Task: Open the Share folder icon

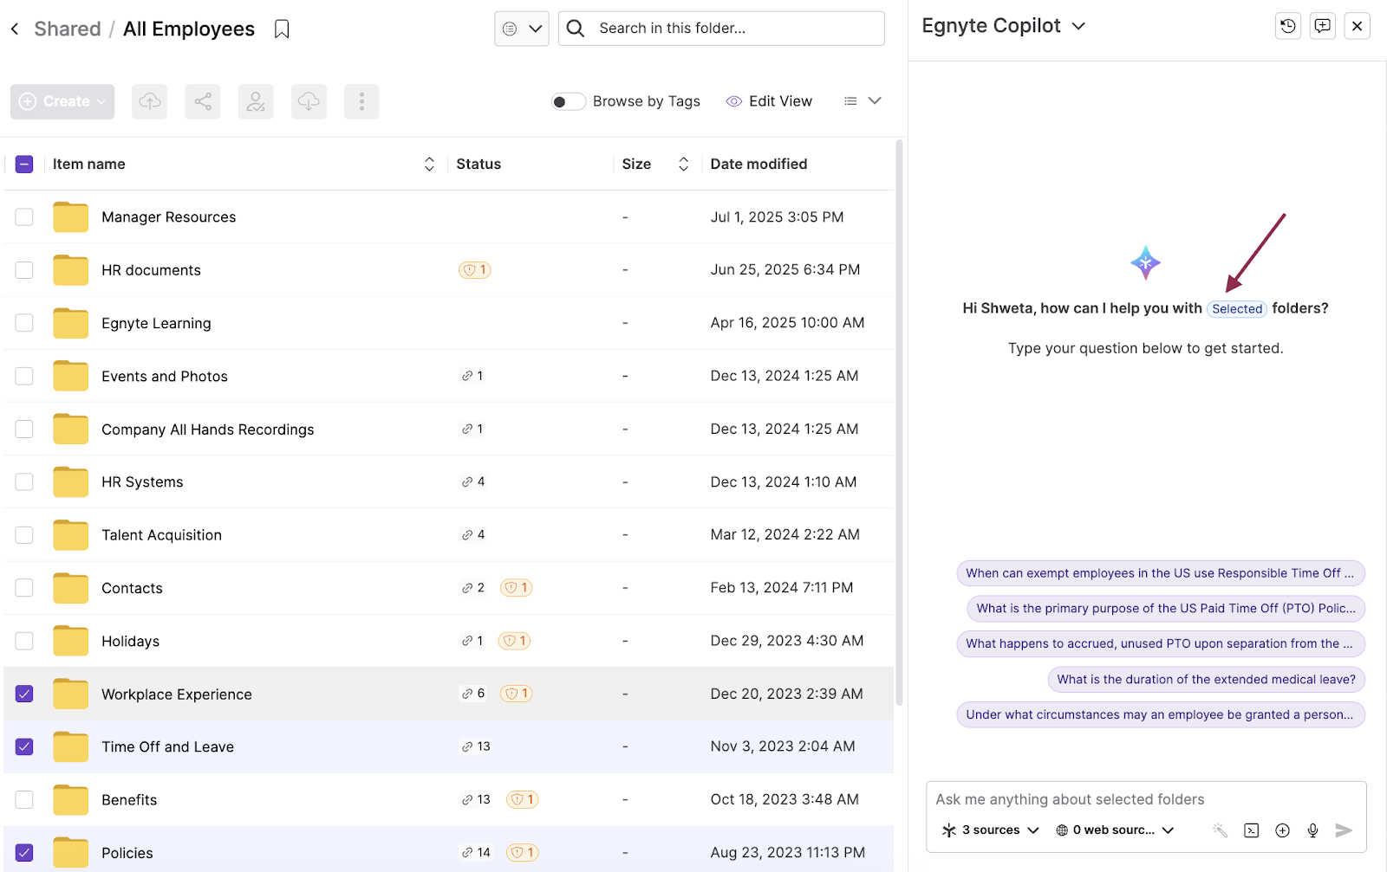Action: point(202,101)
